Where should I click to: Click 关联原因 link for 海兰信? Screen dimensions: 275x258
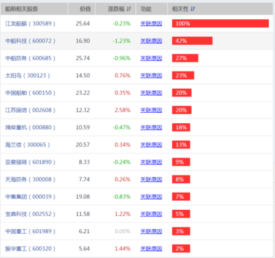click(151, 144)
